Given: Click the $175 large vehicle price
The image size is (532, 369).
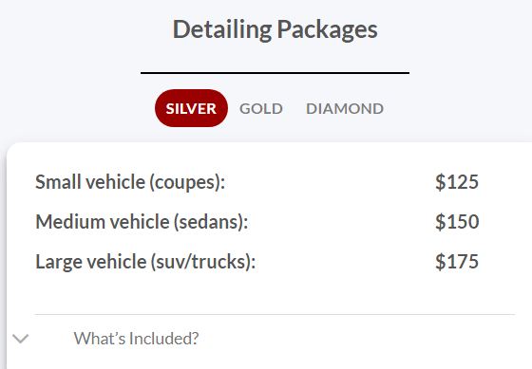Looking at the screenshot, I should pos(457,262).
